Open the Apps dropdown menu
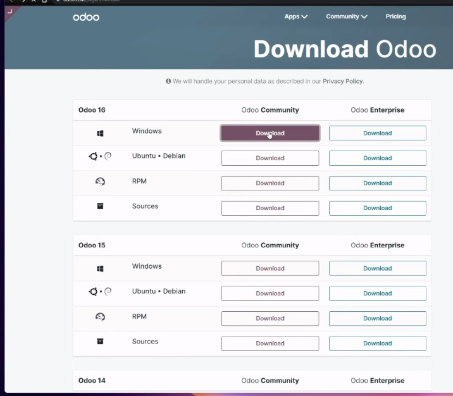The height and width of the screenshot is (396, 453). (x=296, y=16)
